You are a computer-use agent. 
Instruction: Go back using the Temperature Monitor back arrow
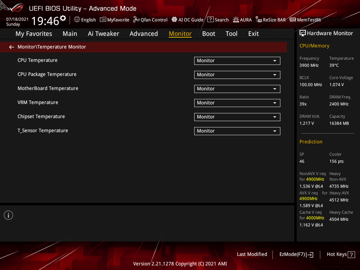pos(11,47)
